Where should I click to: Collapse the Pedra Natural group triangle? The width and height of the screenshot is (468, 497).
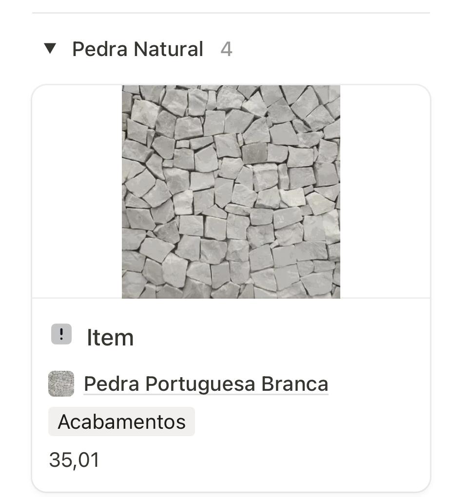pyautogui.click(x=50, y=48)
